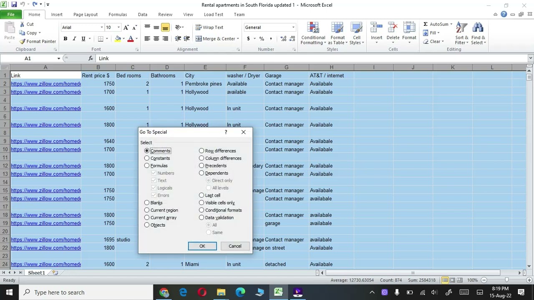The width and height of the screenshot is (534, 300).
Task: Apply Percent Style format
Action: [x=262, y=39]
